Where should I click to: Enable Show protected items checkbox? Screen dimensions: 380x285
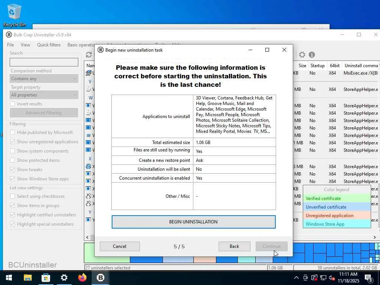point(12,160)
